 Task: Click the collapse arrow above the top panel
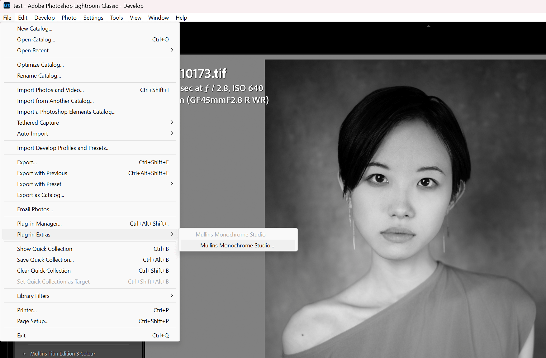coord(429,26)
